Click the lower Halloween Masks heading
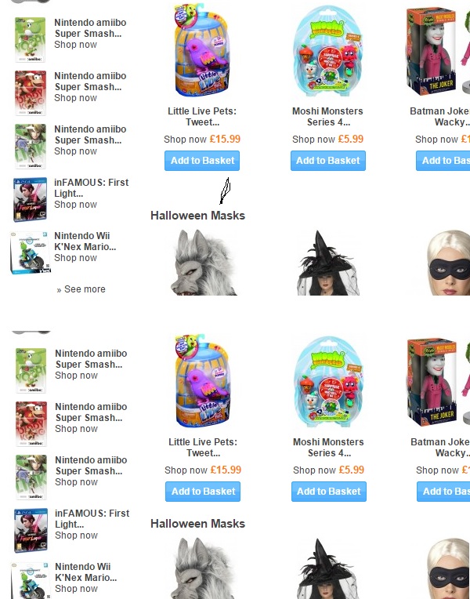 coord(197,524)
